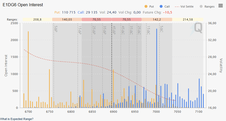This screenshot has width=226, height=121.
Task: Click the blue Call legend dot
Action: click(161, 6)
